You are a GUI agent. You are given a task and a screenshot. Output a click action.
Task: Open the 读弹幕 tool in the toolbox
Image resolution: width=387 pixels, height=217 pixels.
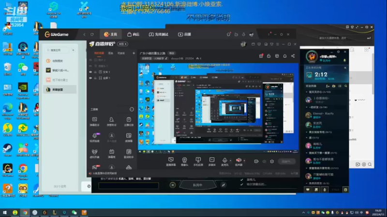pyautogui.click(x=129, y=137)
